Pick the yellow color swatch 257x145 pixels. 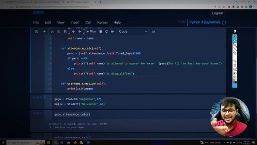coord(236,81)
